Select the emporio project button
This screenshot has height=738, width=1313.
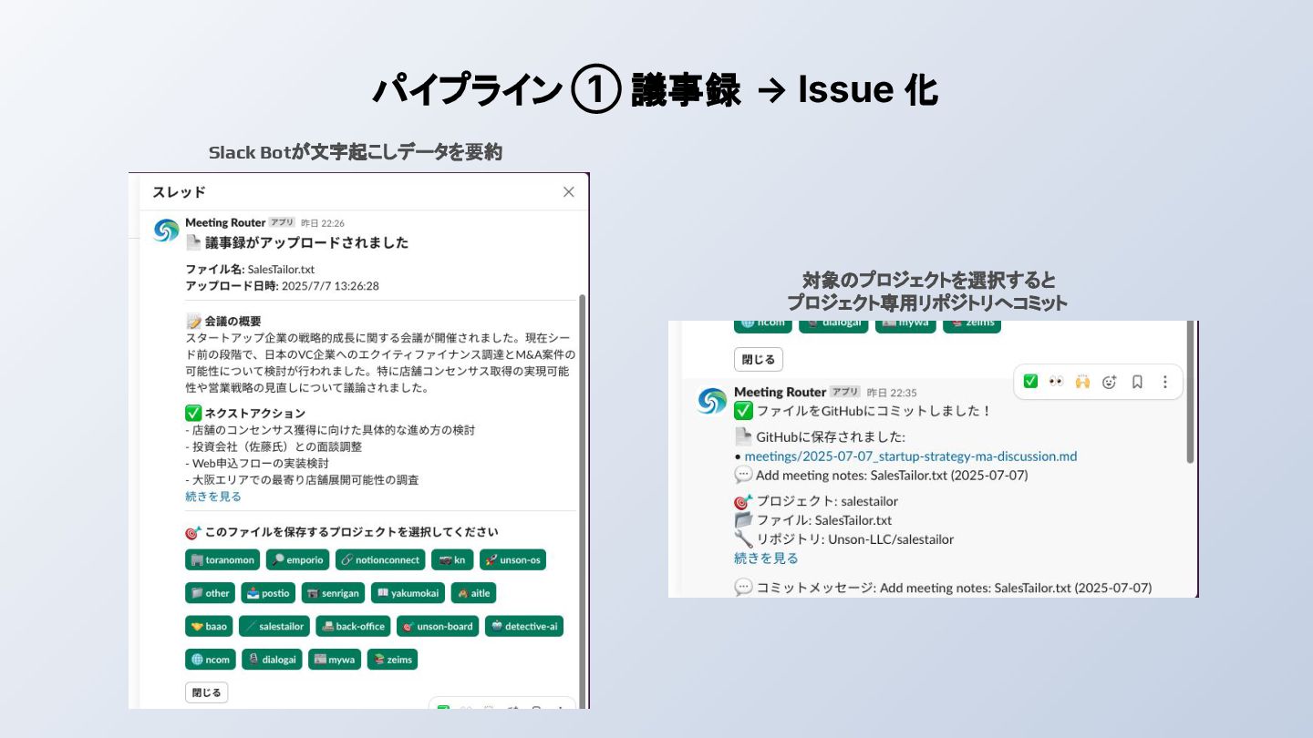click(x=297, y=559)
